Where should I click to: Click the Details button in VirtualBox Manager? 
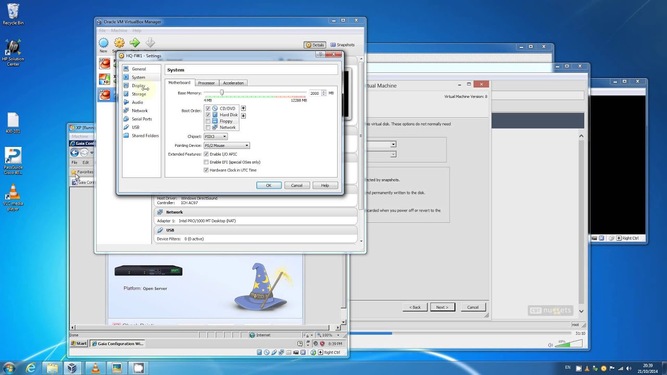click(315, 45)
